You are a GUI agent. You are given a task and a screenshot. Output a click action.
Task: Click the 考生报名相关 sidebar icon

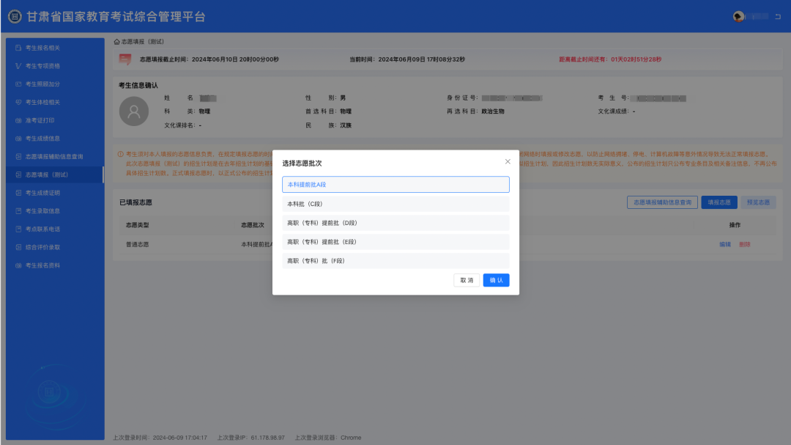click(18, 48)
